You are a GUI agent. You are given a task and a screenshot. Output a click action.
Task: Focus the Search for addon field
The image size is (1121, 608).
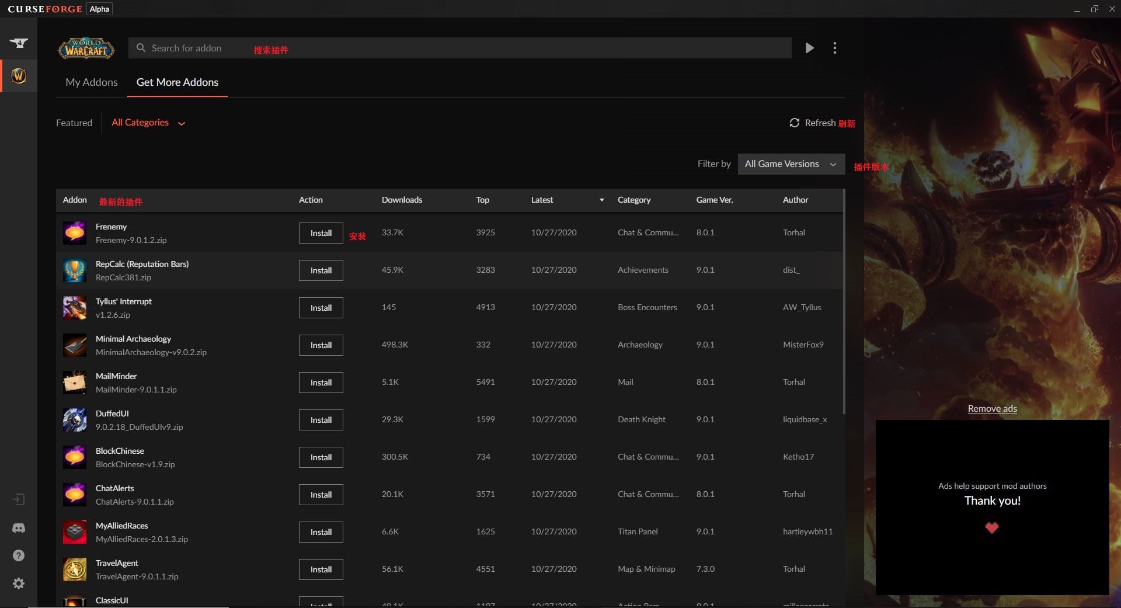(460, 48)
